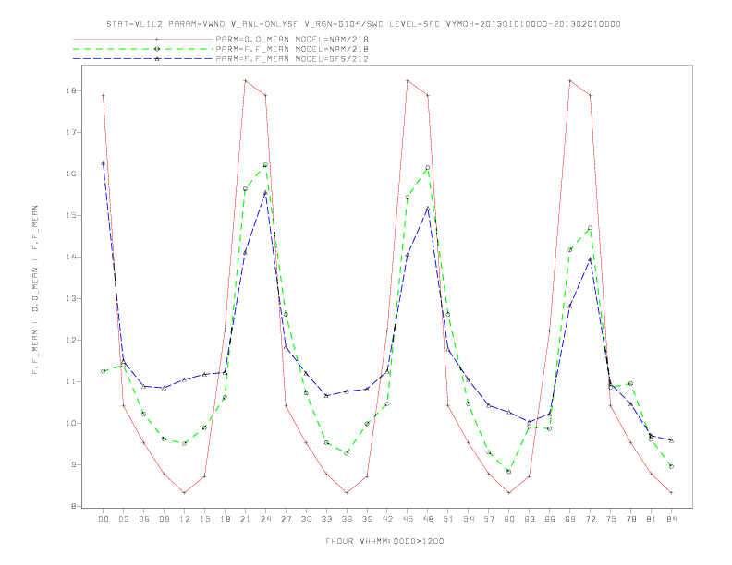The width and height of the screenshot is (732, 565).
Task: Select legend entry PARM=F.F_MEAN MODEL=GFS/212
Action: [292, 59]
